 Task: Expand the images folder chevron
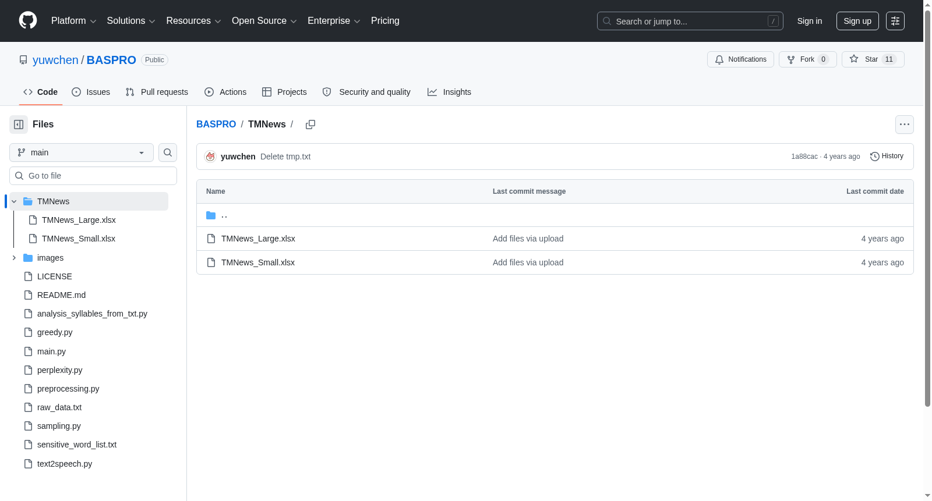(x=14, y=258)
